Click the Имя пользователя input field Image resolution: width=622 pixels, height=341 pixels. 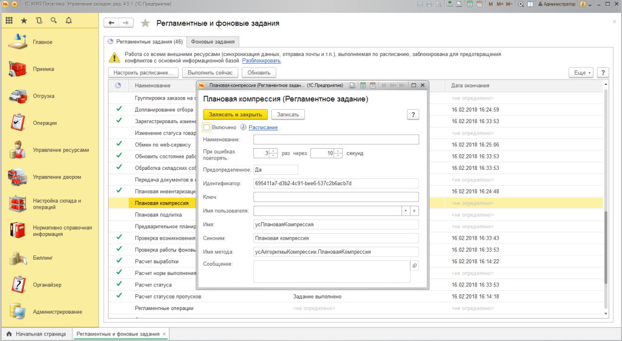(327, 211)
